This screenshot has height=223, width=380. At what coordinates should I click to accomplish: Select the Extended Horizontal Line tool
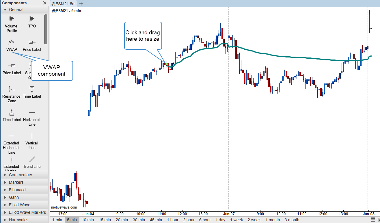click(x=12, y=136)
